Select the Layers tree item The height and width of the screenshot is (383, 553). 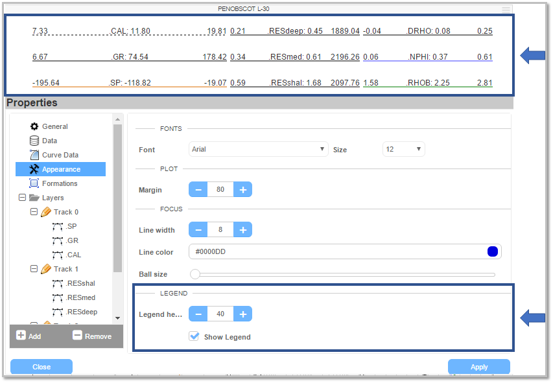point(53,198)
